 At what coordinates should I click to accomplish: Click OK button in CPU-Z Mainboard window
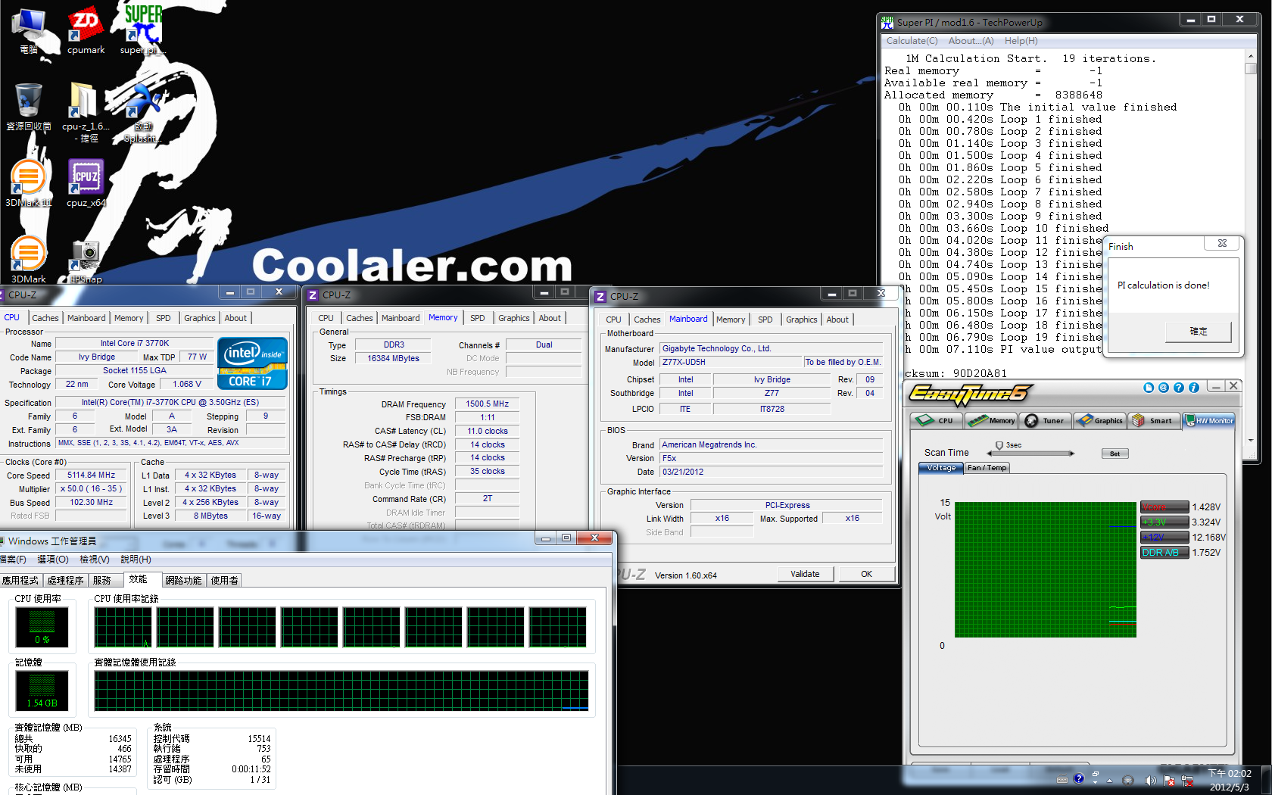tap(867, 574)
